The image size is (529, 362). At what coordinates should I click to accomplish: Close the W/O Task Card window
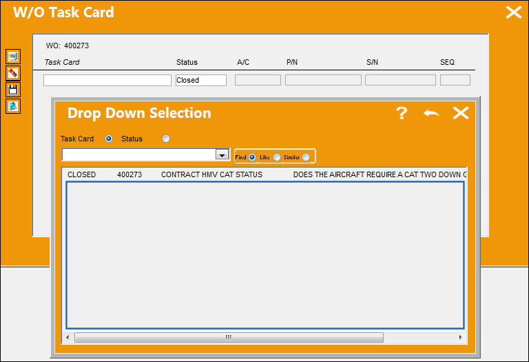coord(514,12)
